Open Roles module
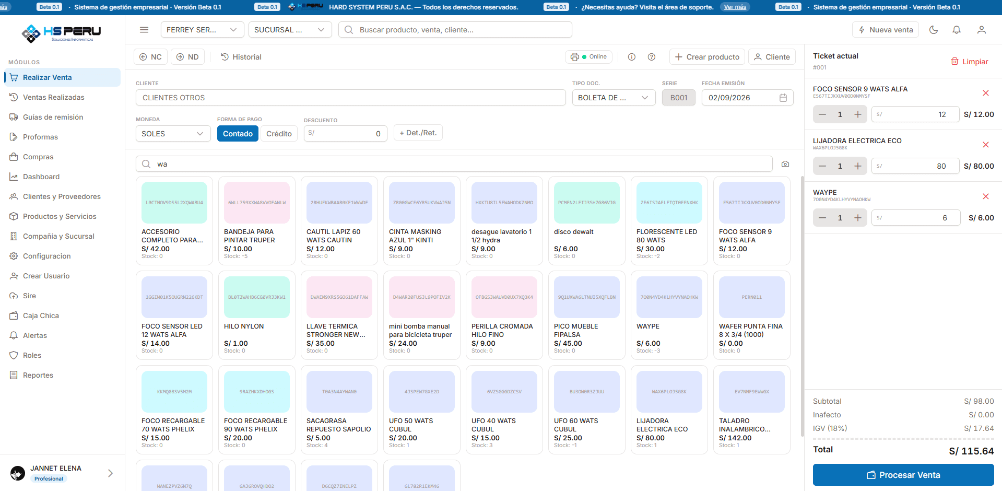The width and height of the screenshot is (1002, 491). coord(62,355)
